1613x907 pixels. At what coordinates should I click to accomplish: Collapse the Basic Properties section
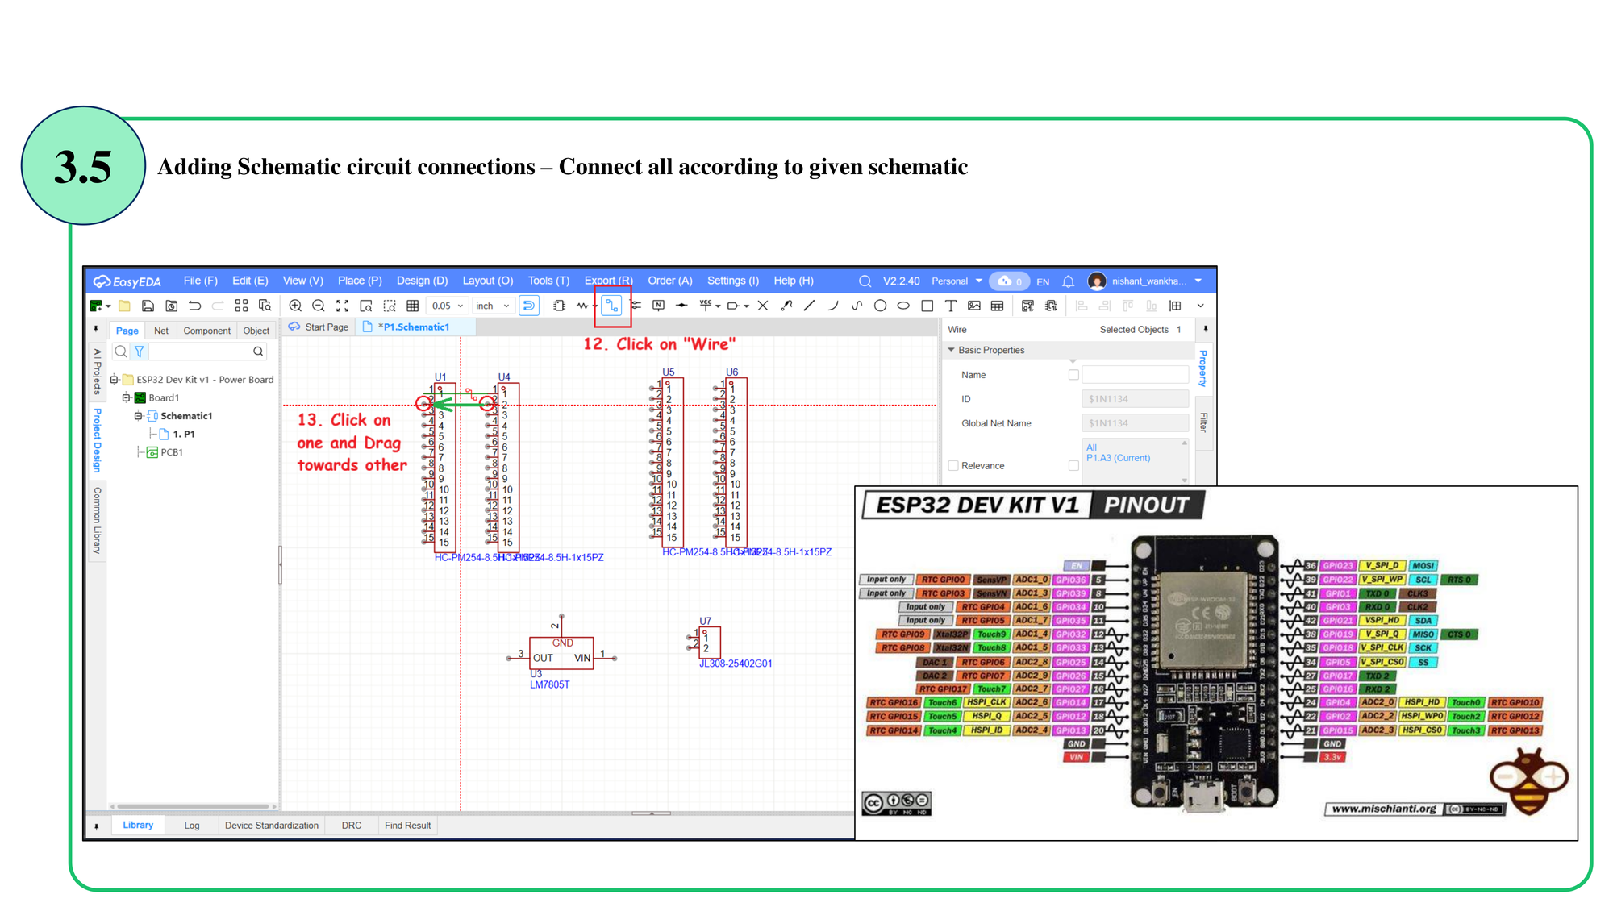pos(952,350)
